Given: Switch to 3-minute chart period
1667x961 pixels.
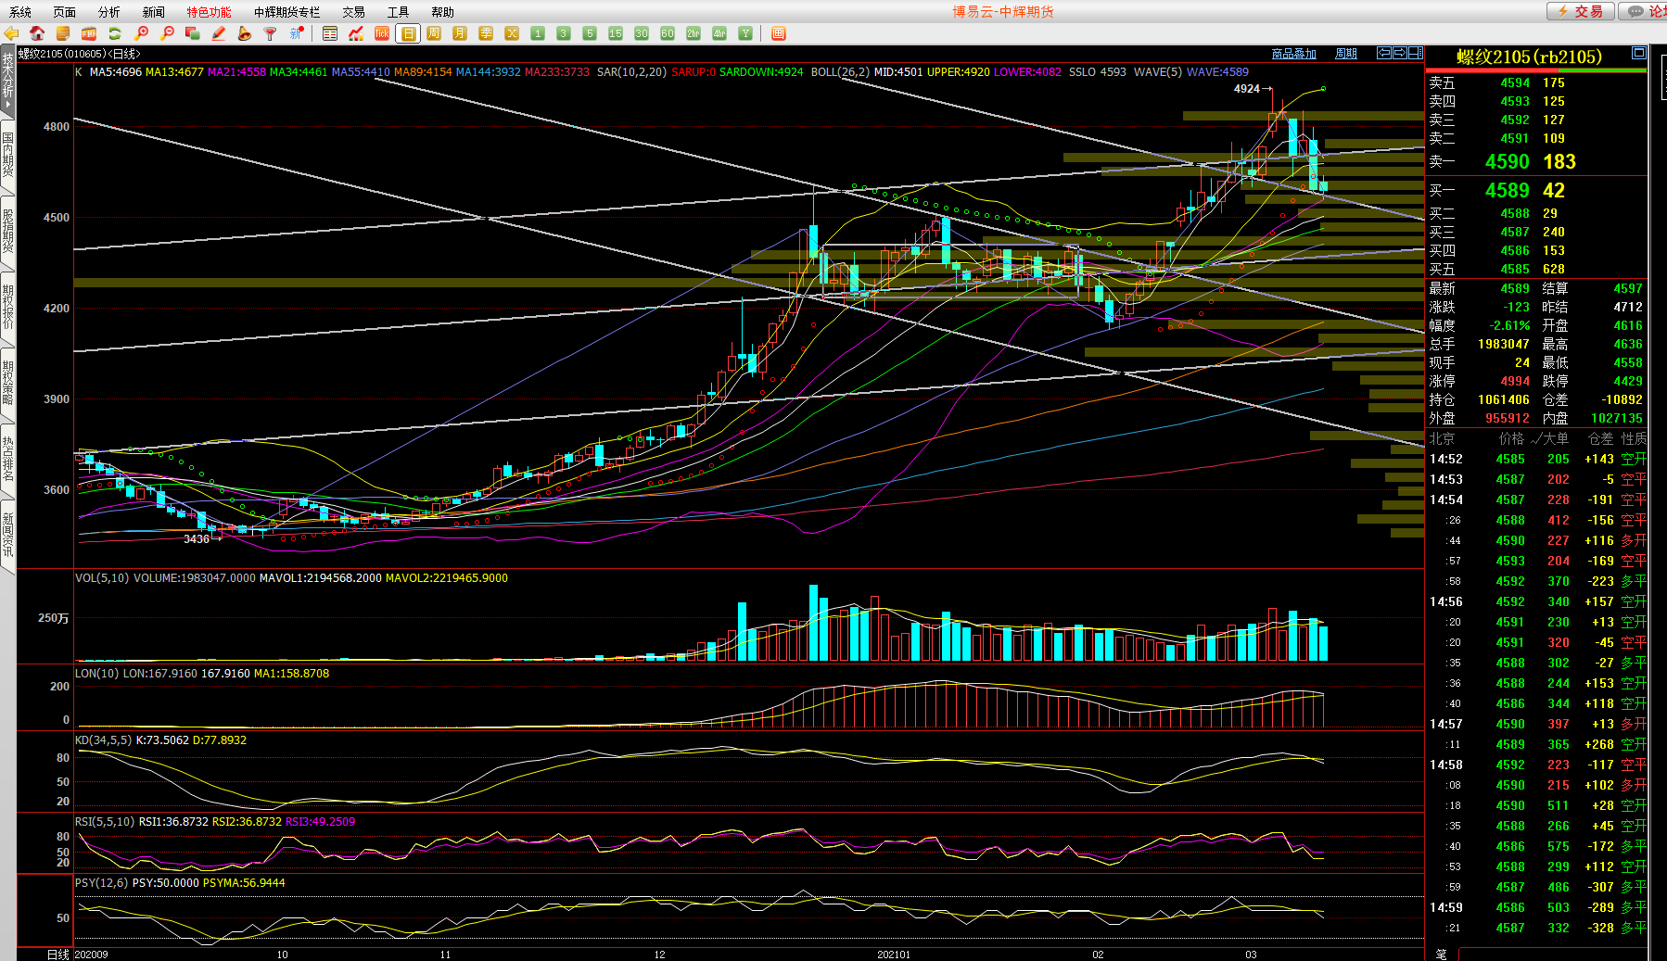Looking at the screenshot, I should pyautogui.click(x=564, y=33).
